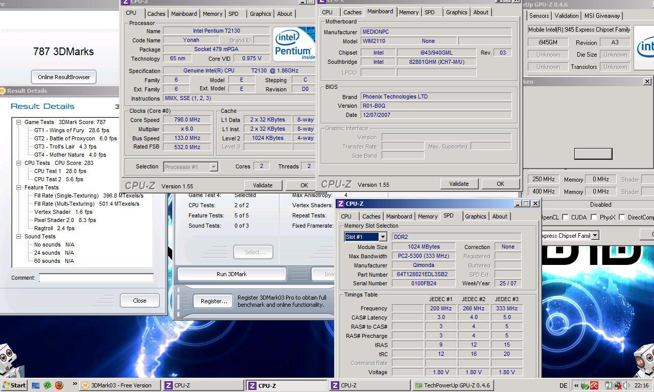This screenshot has width=654, height=392.
Task: Click OK in the mainboard CPU-Z window
Action: (500, 184)
